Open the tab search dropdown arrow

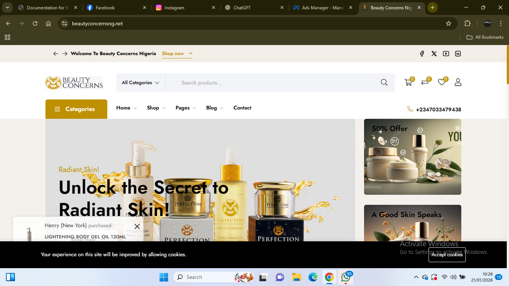(x=7, y=7)
